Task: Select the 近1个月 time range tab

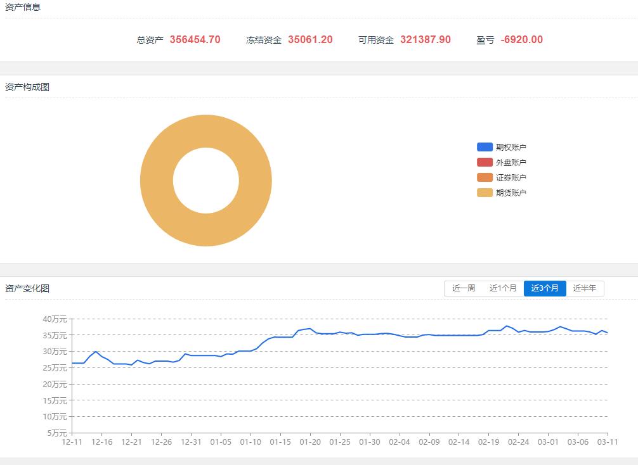Action: click(503, 288)
